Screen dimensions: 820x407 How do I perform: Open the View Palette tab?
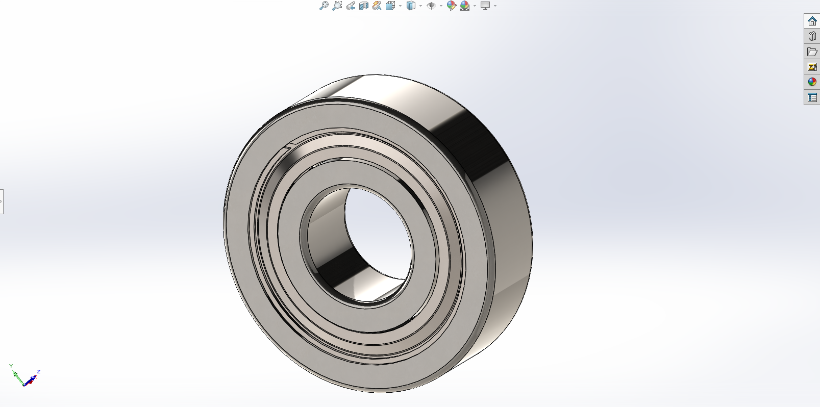tap(812, 67)
